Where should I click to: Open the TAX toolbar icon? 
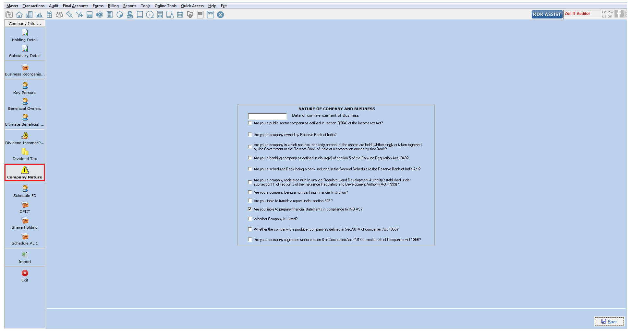pyautogui.click(x=90, y=15)
